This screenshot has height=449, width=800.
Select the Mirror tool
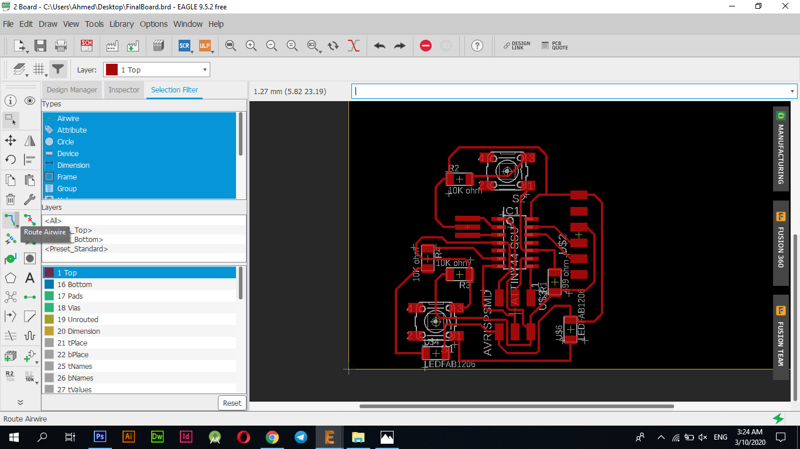point(30,140)
